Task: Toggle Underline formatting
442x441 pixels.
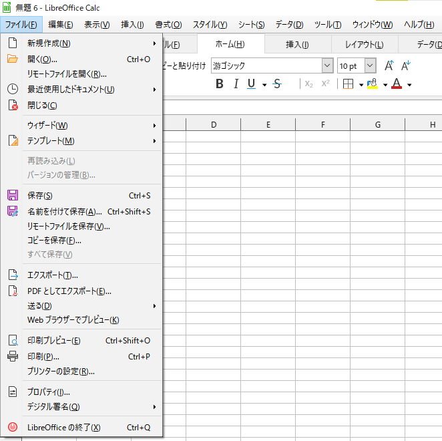Action: pos(251,84)
